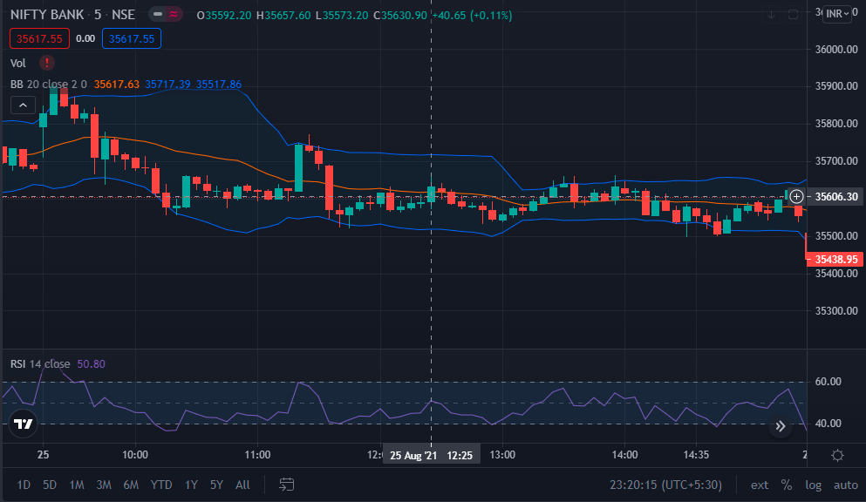Select the 3M date range
This screenshot has height=502, width=866.
[103, 485]
